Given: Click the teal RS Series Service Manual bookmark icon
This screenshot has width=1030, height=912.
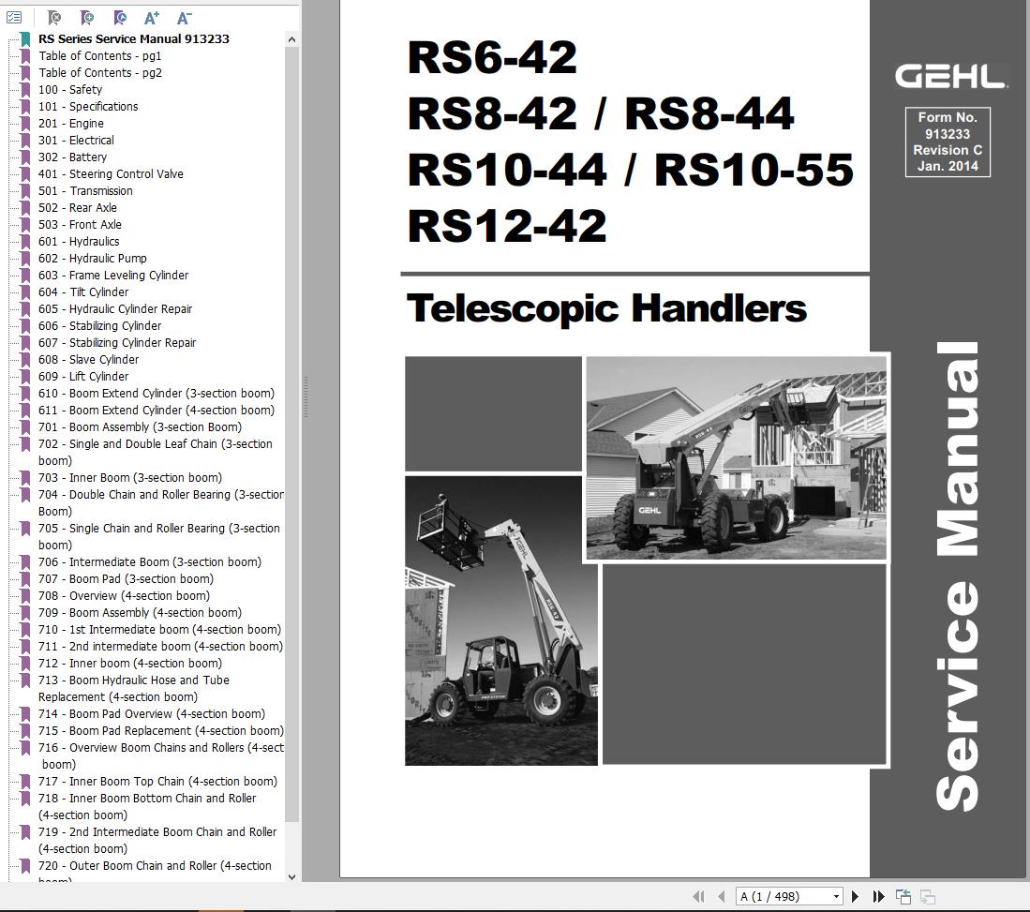Looking at the screenshot, I should pyautogui.click(x=25, y=39).
